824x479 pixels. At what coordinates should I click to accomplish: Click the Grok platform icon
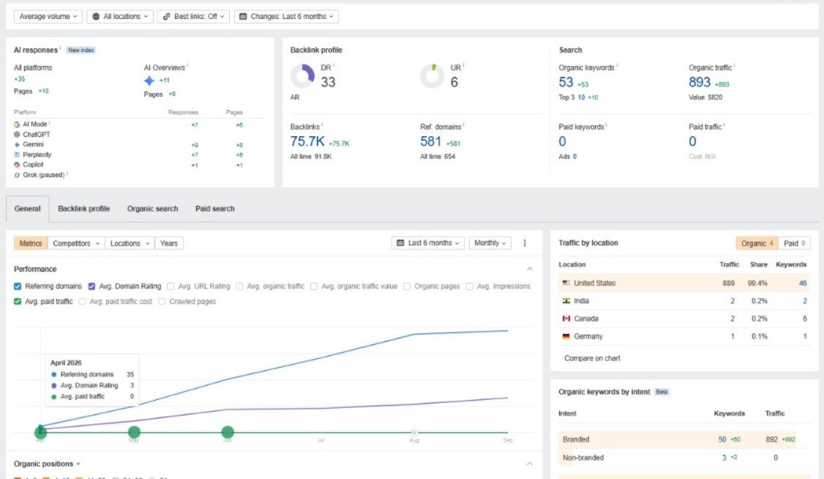point(17,175)
